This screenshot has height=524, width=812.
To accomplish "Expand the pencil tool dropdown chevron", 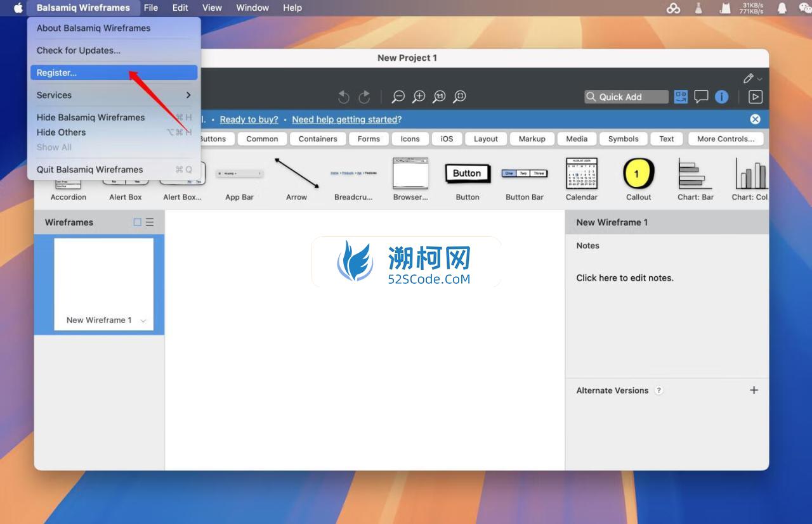I will tap(759, 79).
